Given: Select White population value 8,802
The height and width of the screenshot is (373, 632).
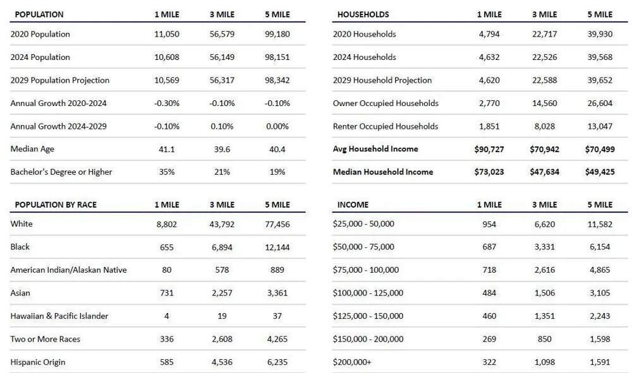Looking at the screenshot, I should pyautogui.click(x=167, y=225).
